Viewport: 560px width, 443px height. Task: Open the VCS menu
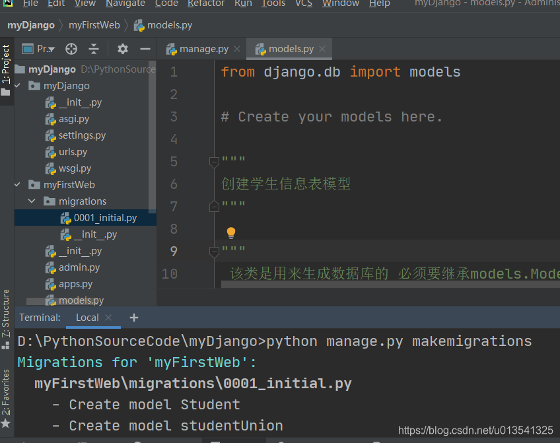click(304, 3)
